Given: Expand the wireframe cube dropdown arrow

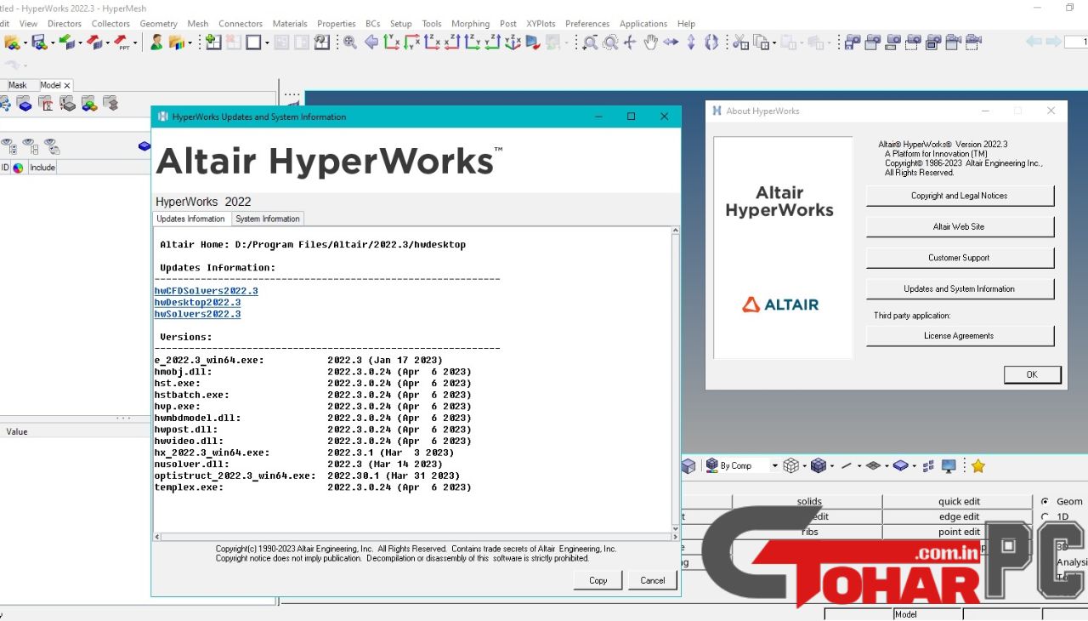Looking at the screenshot, I should (803, 466).
